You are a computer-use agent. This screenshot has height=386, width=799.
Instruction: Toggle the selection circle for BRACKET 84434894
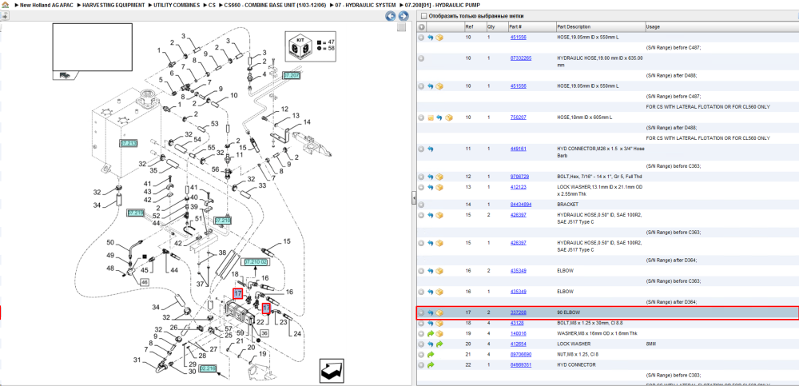(x=421, y=205)
